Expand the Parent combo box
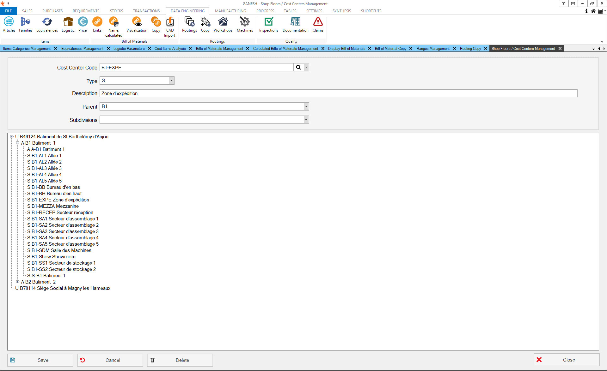The width and height of the screenshot is (607, 371). pos(306,107)
